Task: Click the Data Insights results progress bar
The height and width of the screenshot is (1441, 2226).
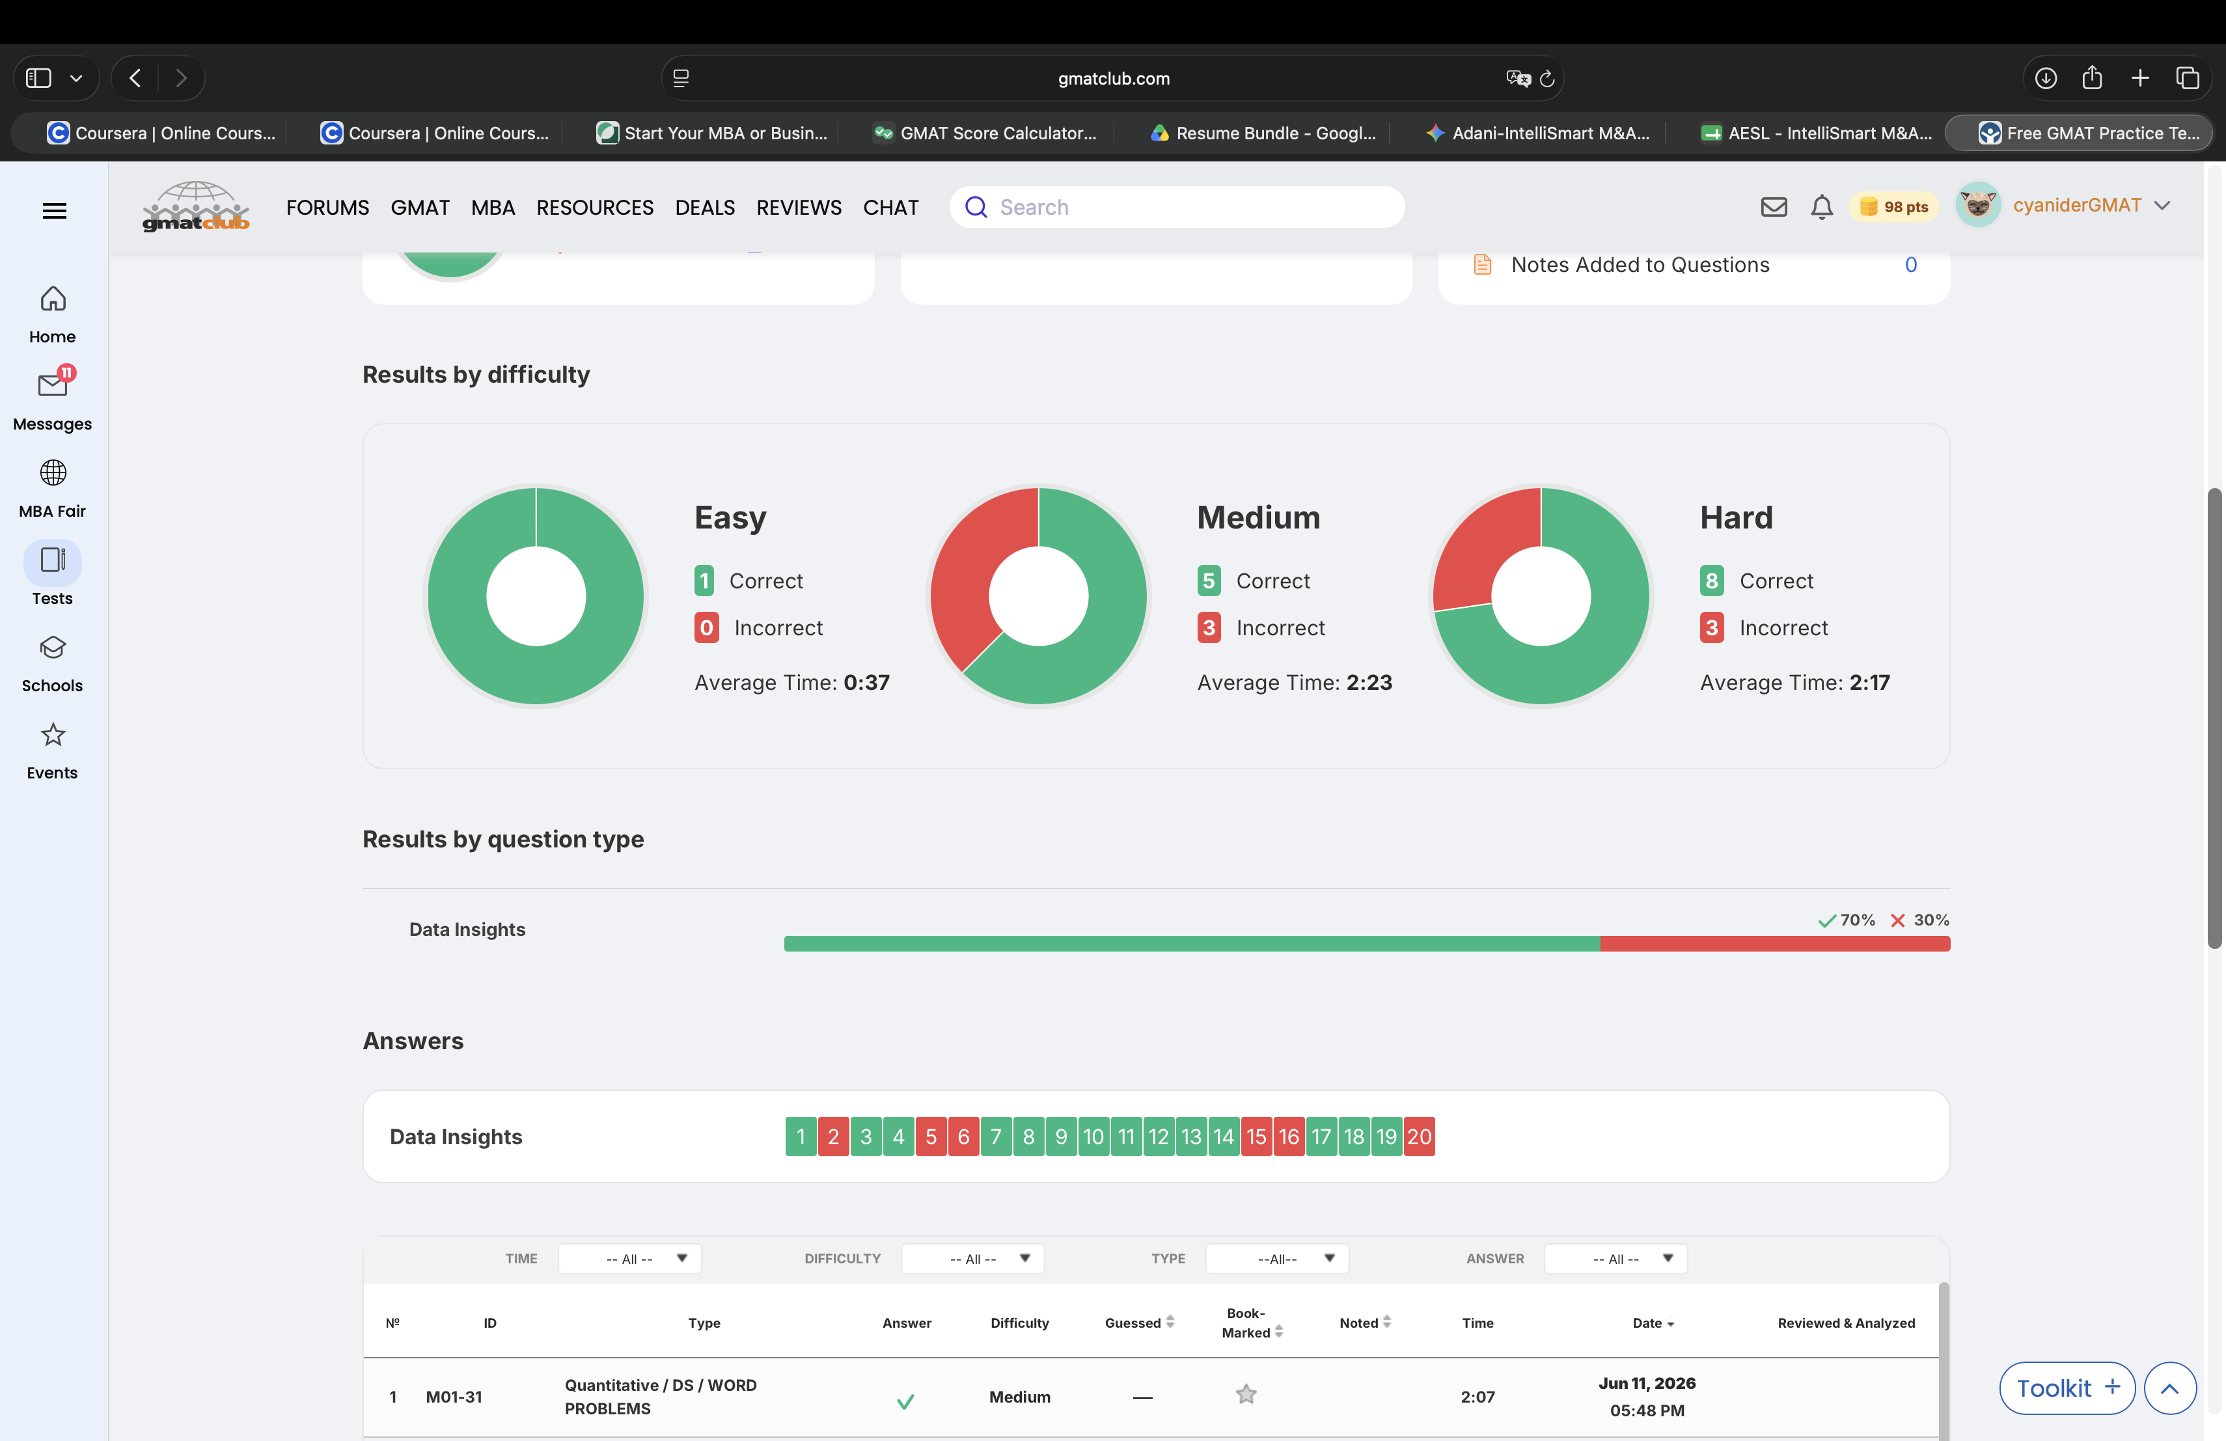Action: [1366, 944]
